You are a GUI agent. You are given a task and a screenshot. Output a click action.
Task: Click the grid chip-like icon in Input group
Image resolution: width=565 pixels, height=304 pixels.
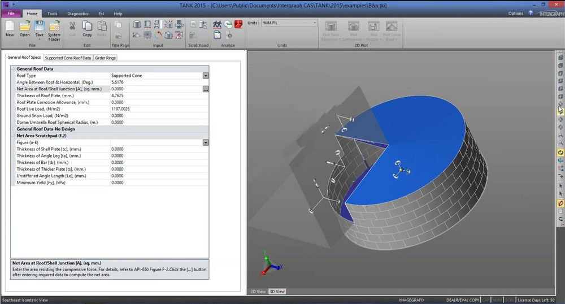(147, 35)
